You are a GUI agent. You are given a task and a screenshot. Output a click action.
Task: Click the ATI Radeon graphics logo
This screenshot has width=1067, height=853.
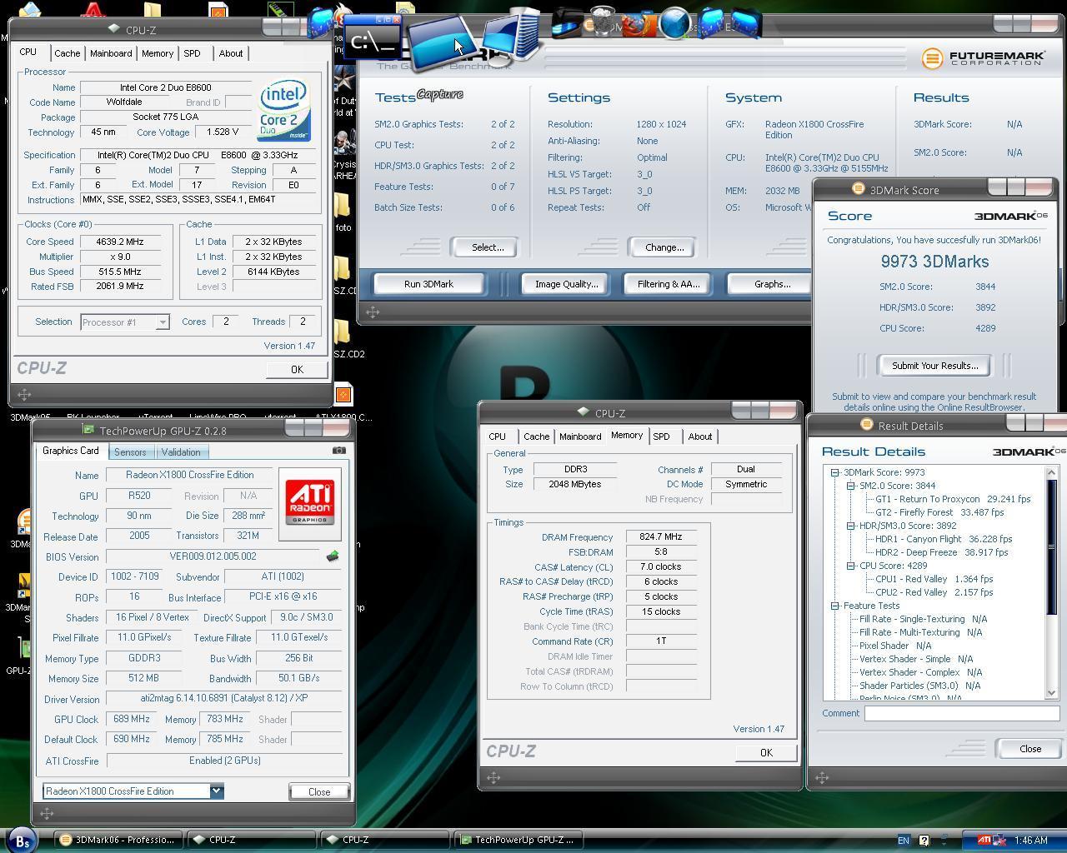pyautogui.click(x=309, y=504)
